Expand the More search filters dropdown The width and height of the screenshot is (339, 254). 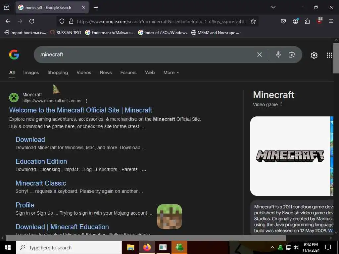pyautogui.click(x=171, y=72)
